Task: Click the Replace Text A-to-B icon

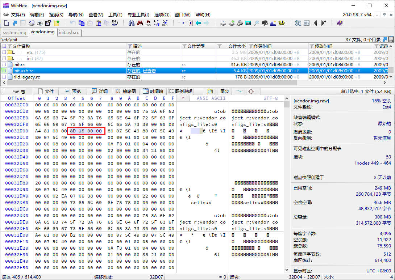Action: tap(157, 23)
